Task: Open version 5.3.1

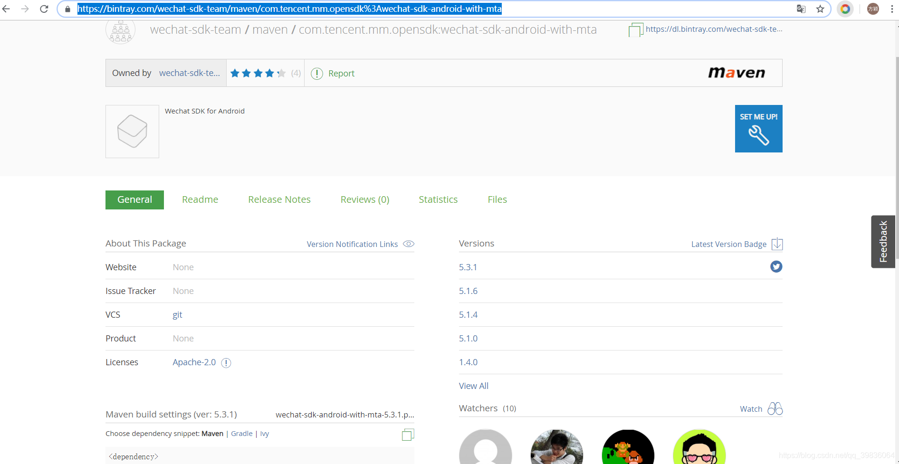Action: coord(468,267)
